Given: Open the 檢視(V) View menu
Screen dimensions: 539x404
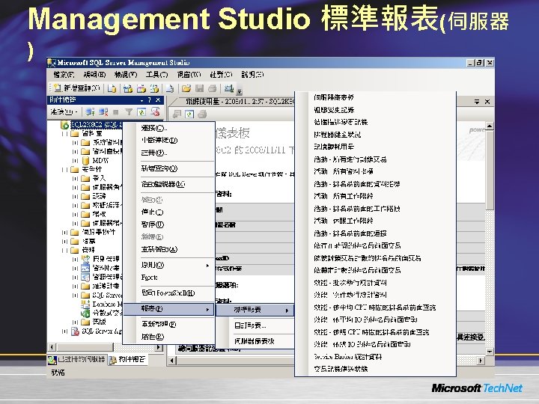Looking at the screenshot, I should click(x=126, y=74).
